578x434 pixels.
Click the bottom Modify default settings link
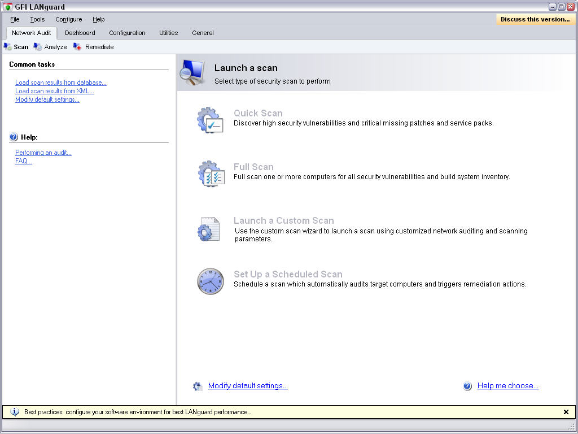click(248, 385)
